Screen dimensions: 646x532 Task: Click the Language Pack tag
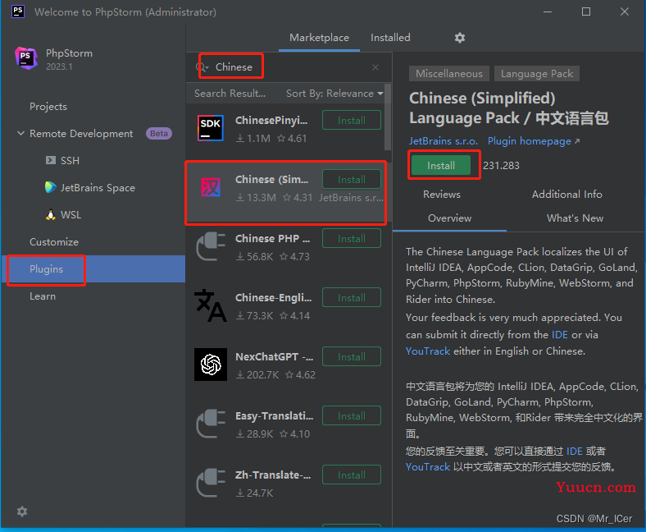tap(537, 73)
